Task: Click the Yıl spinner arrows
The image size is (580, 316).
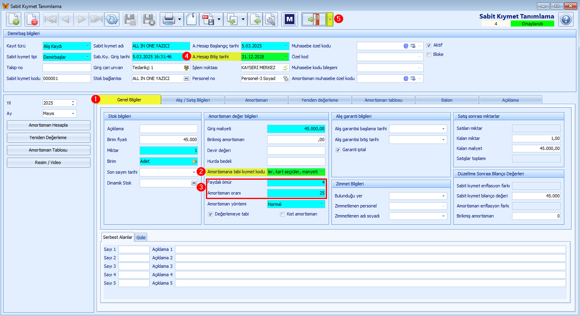Action: tap(73, 103)
